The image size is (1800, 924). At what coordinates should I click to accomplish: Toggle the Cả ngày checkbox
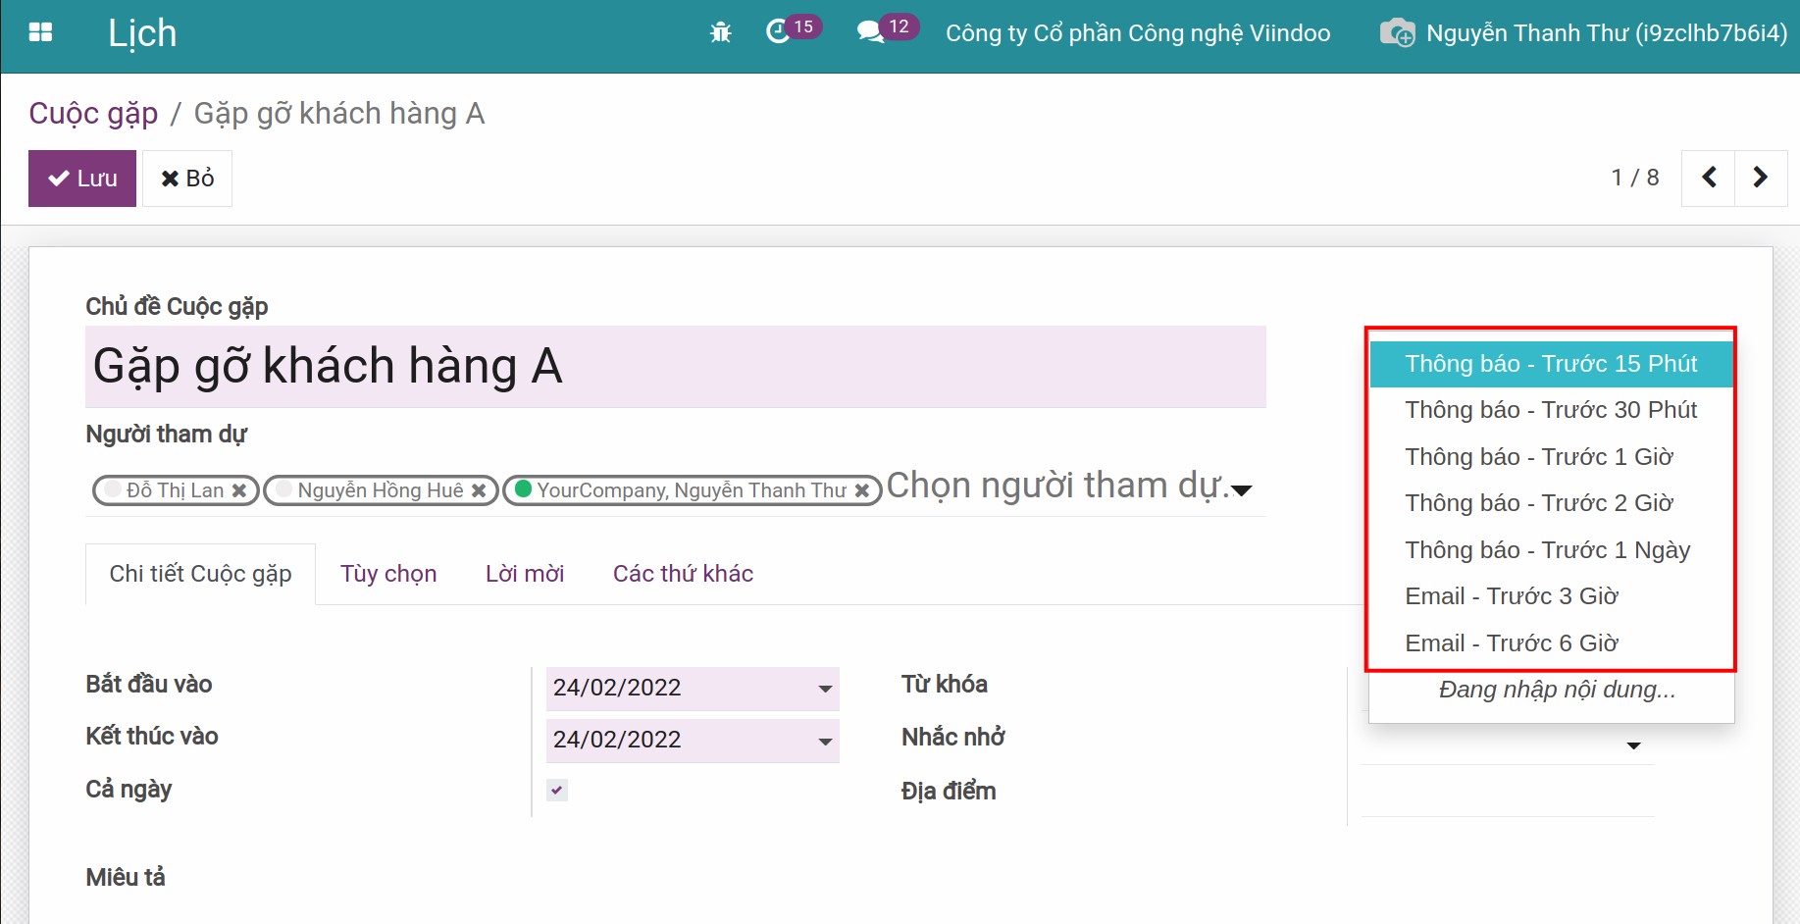pos(556,790)
